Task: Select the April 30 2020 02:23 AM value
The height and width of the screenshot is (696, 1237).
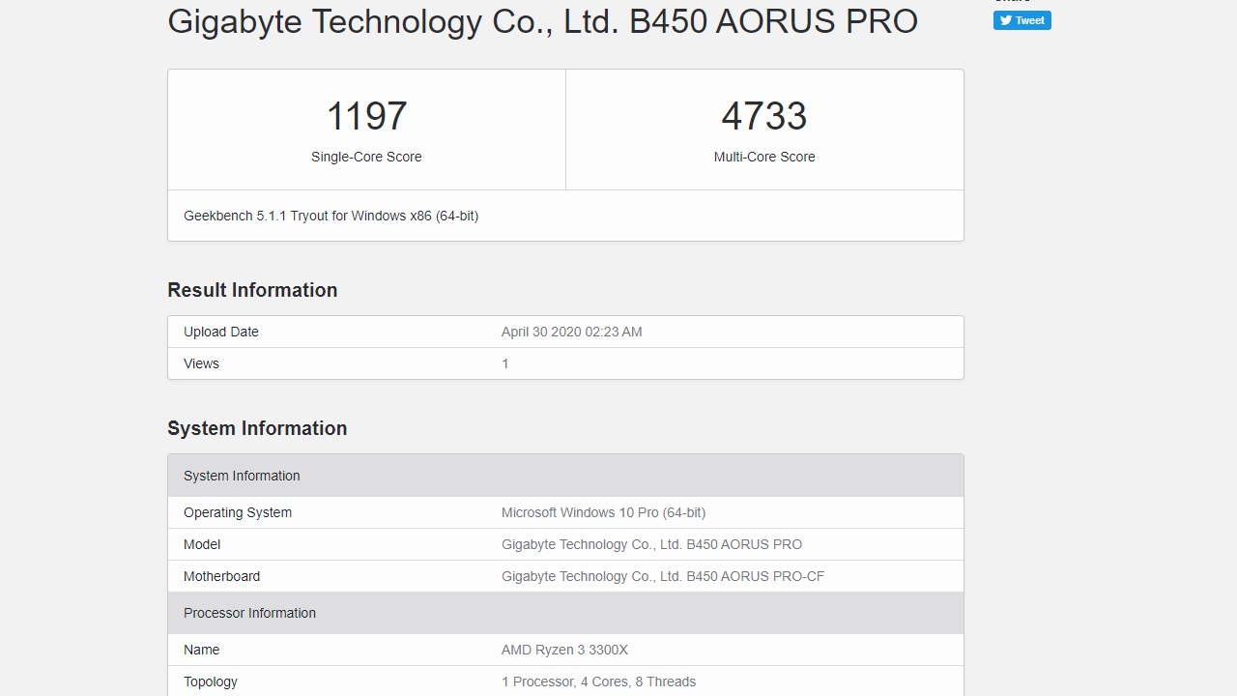Action: (x=571, y=332)
